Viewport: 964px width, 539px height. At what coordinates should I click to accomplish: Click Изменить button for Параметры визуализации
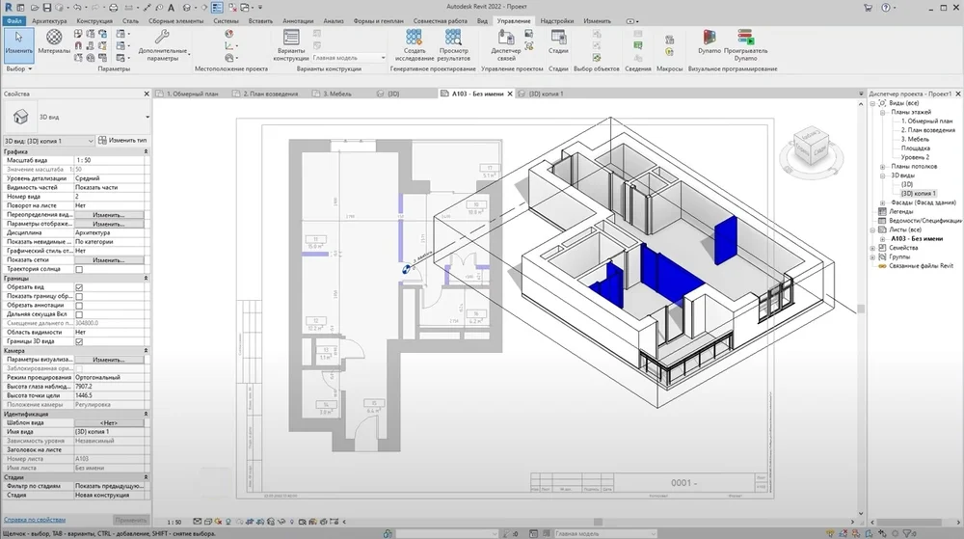[109, 360]
